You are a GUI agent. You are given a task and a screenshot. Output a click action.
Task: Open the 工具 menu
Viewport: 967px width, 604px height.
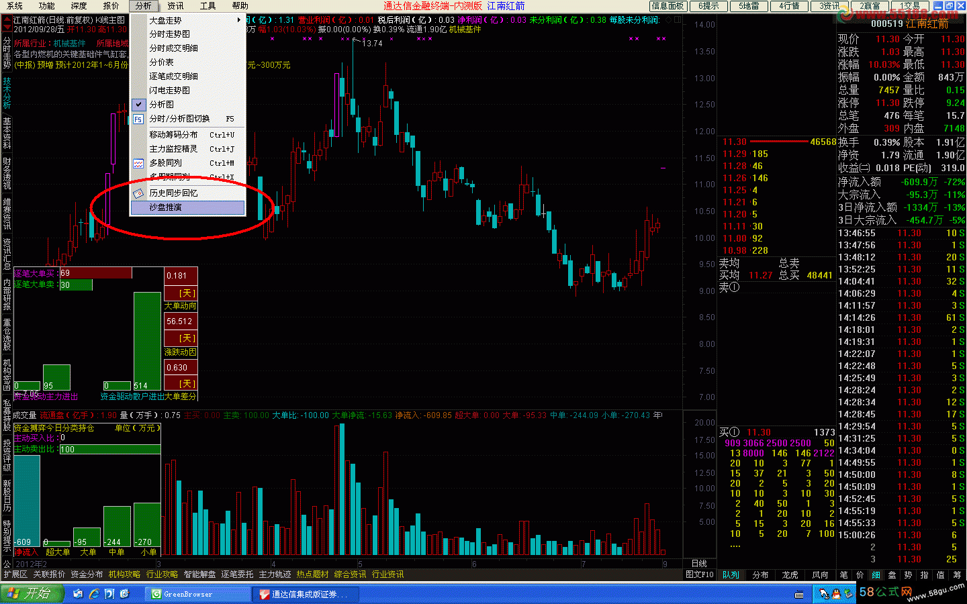point(208,6)
